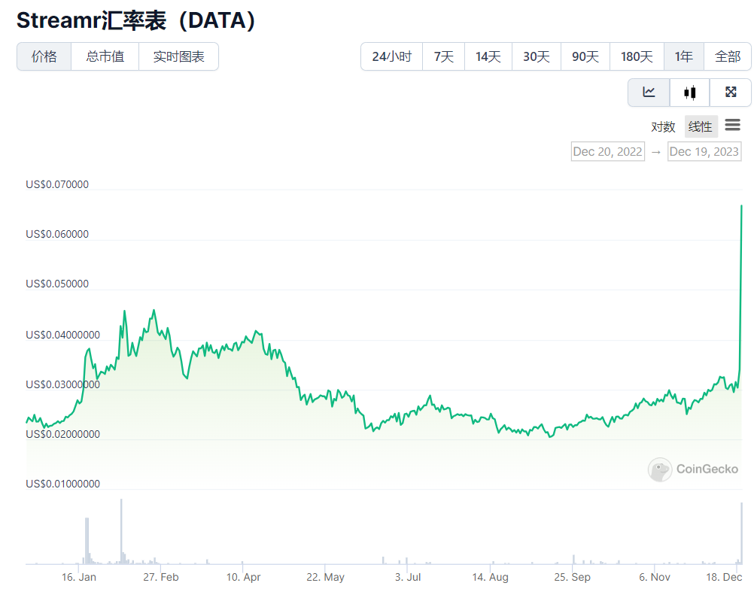754x589 pixels.
Task: Choose the 90天 range
Action: 585,56
